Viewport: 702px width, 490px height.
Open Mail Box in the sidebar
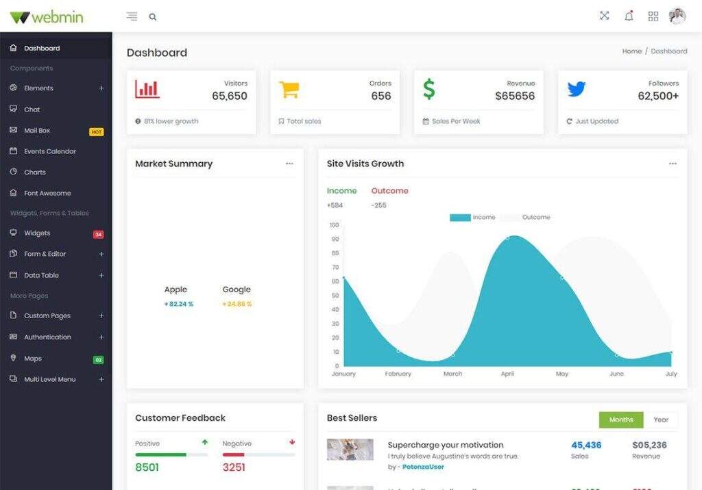37,131
